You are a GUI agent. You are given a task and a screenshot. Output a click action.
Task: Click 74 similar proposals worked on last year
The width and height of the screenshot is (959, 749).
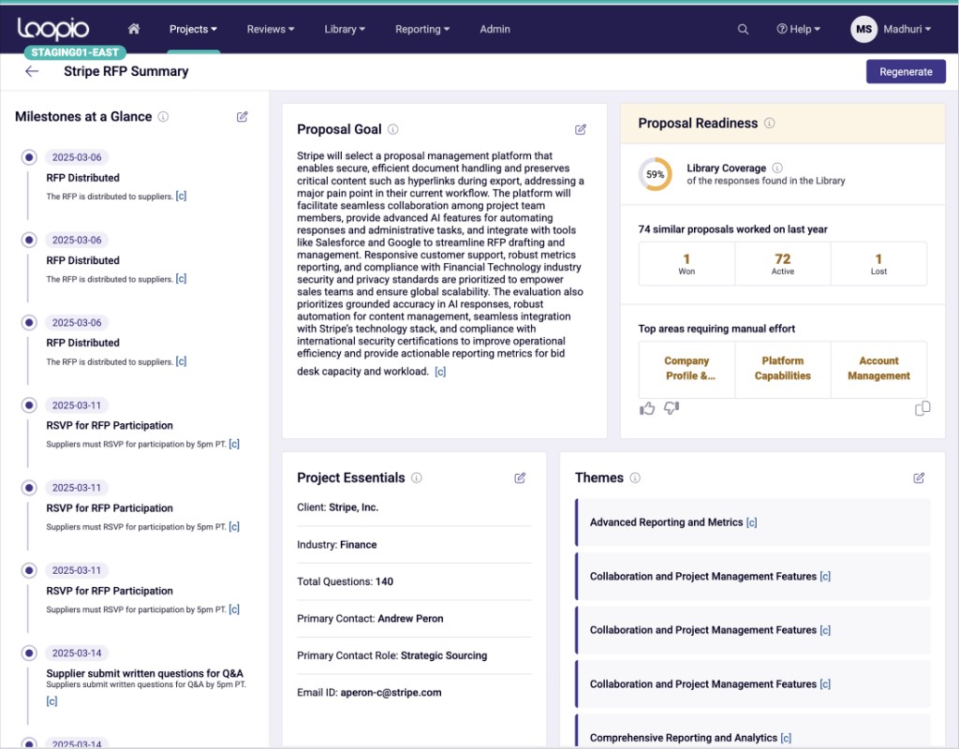pos(732,229)
